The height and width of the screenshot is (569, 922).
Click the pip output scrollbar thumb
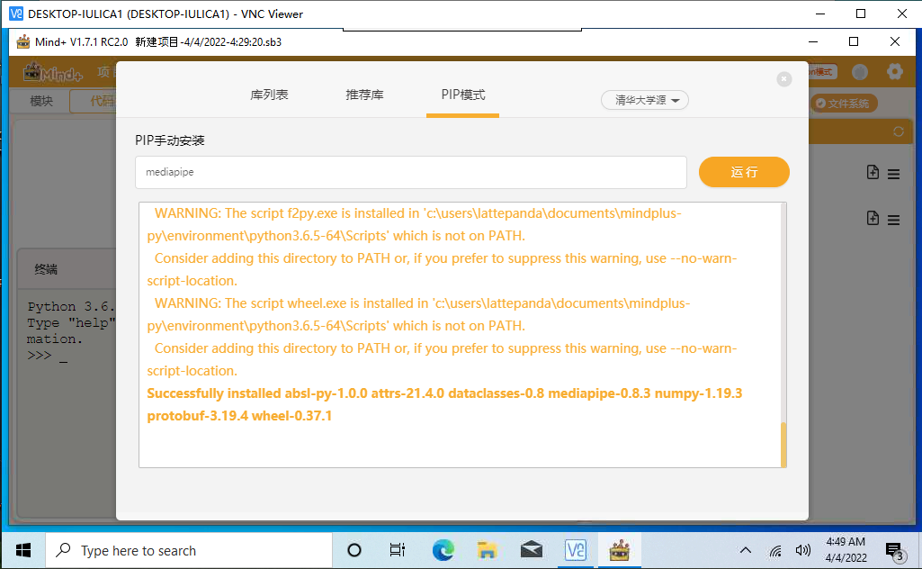click(x=783, y=444)
